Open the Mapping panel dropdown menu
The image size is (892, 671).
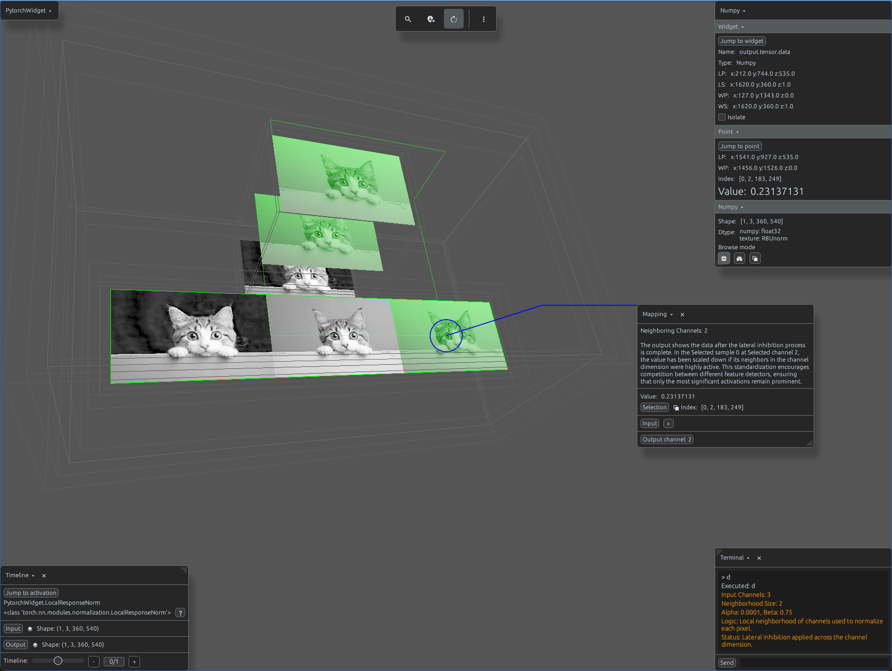tap(658, 315)
